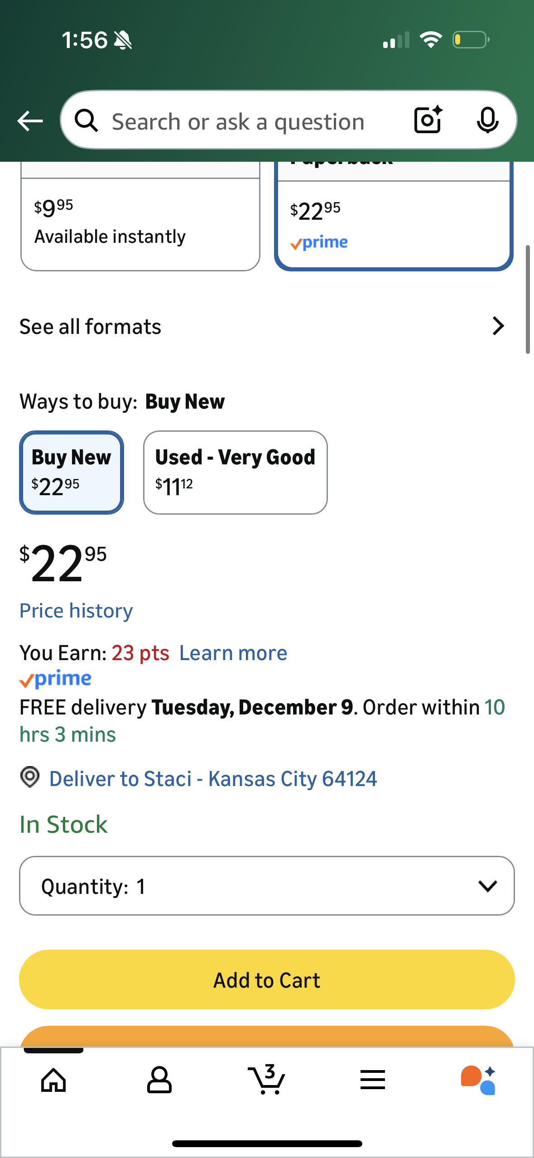
Task: Tap the back arrow icon
Action: coord(30,121)
